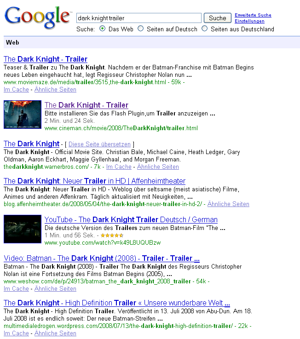Open Im Cache for the multimedialedrogen result
The image size is (300, 339).
(16, 333)
